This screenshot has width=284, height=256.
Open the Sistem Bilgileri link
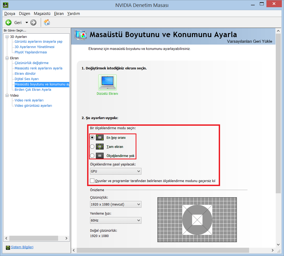[22, 247]
